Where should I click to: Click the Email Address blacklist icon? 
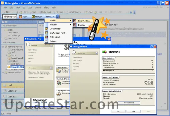tap(75, 21)
